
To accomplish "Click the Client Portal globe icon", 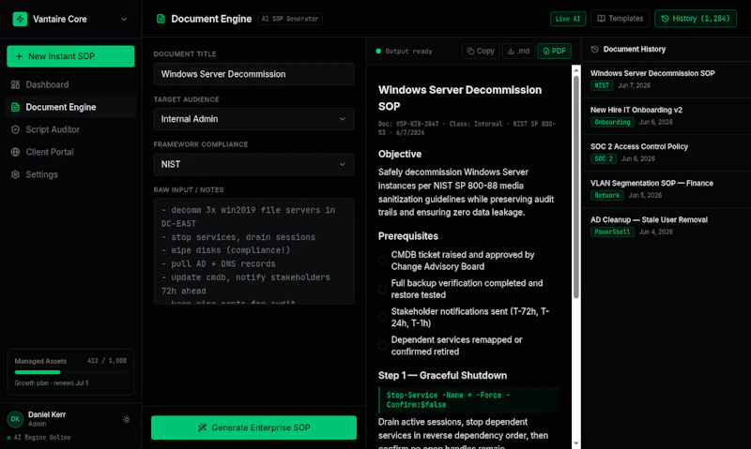I will 15,152.
